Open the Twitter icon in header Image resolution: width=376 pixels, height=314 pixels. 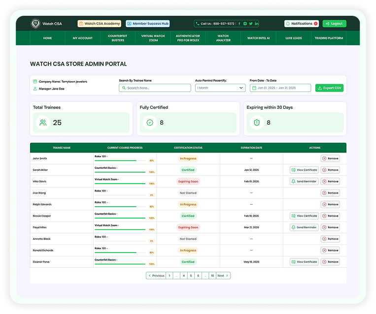(251, 24)
